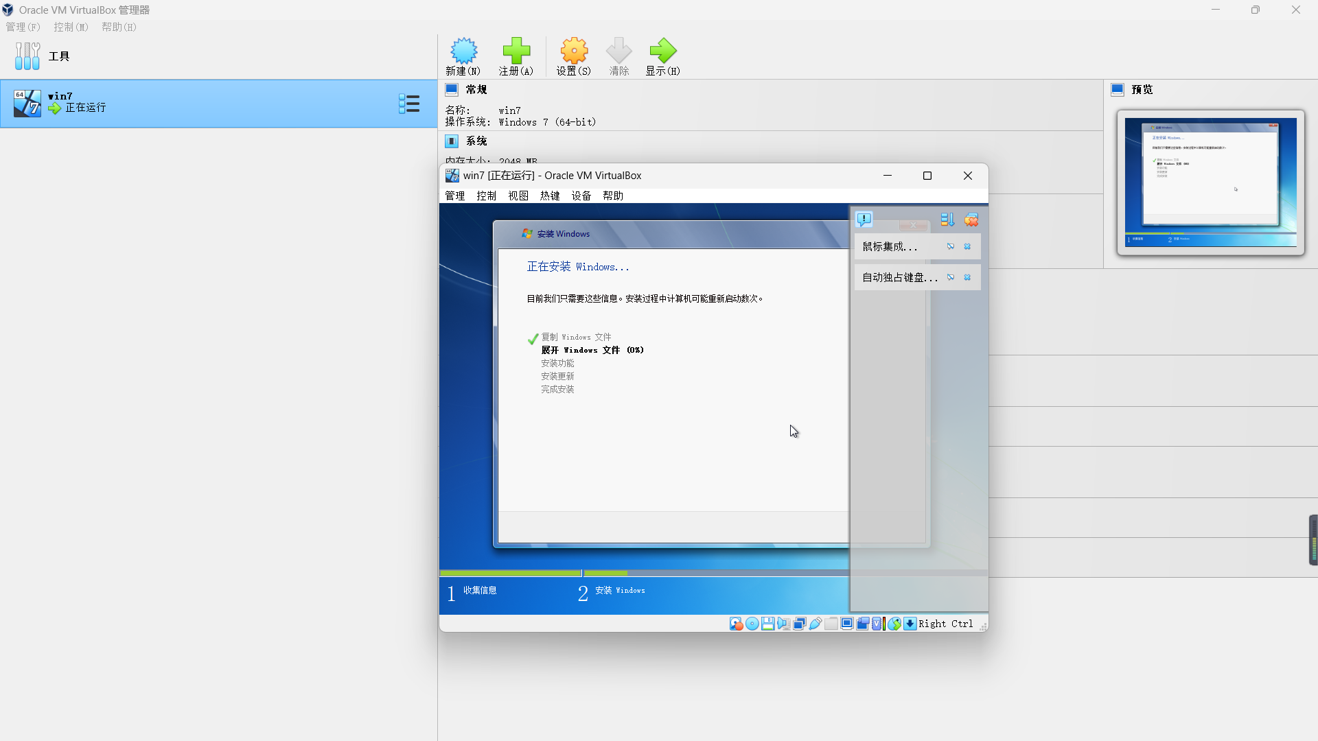Close the win7 VM window
1318x741 pixels.
click(x=968, y=176)
